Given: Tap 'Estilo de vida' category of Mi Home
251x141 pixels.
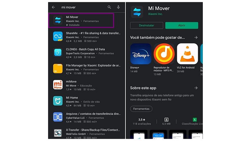Looking at the screenshot, I should coord(91,102).
